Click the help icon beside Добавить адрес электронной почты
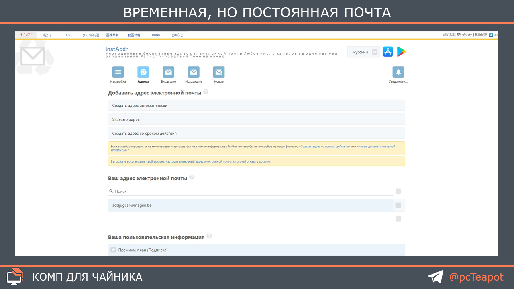The width and height of the screenshot is (514, 289). [206, 92]
